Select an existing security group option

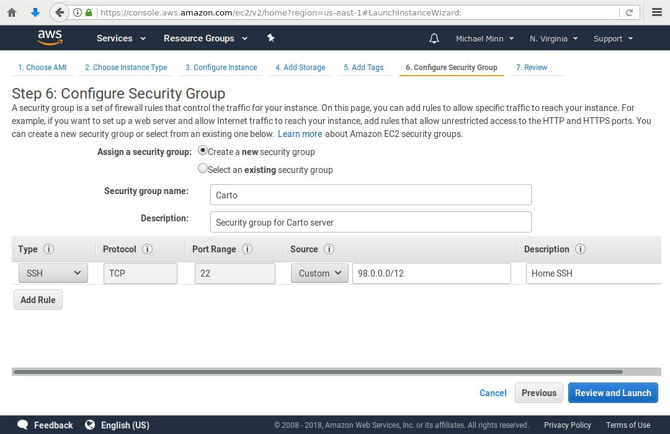[203, 169]
